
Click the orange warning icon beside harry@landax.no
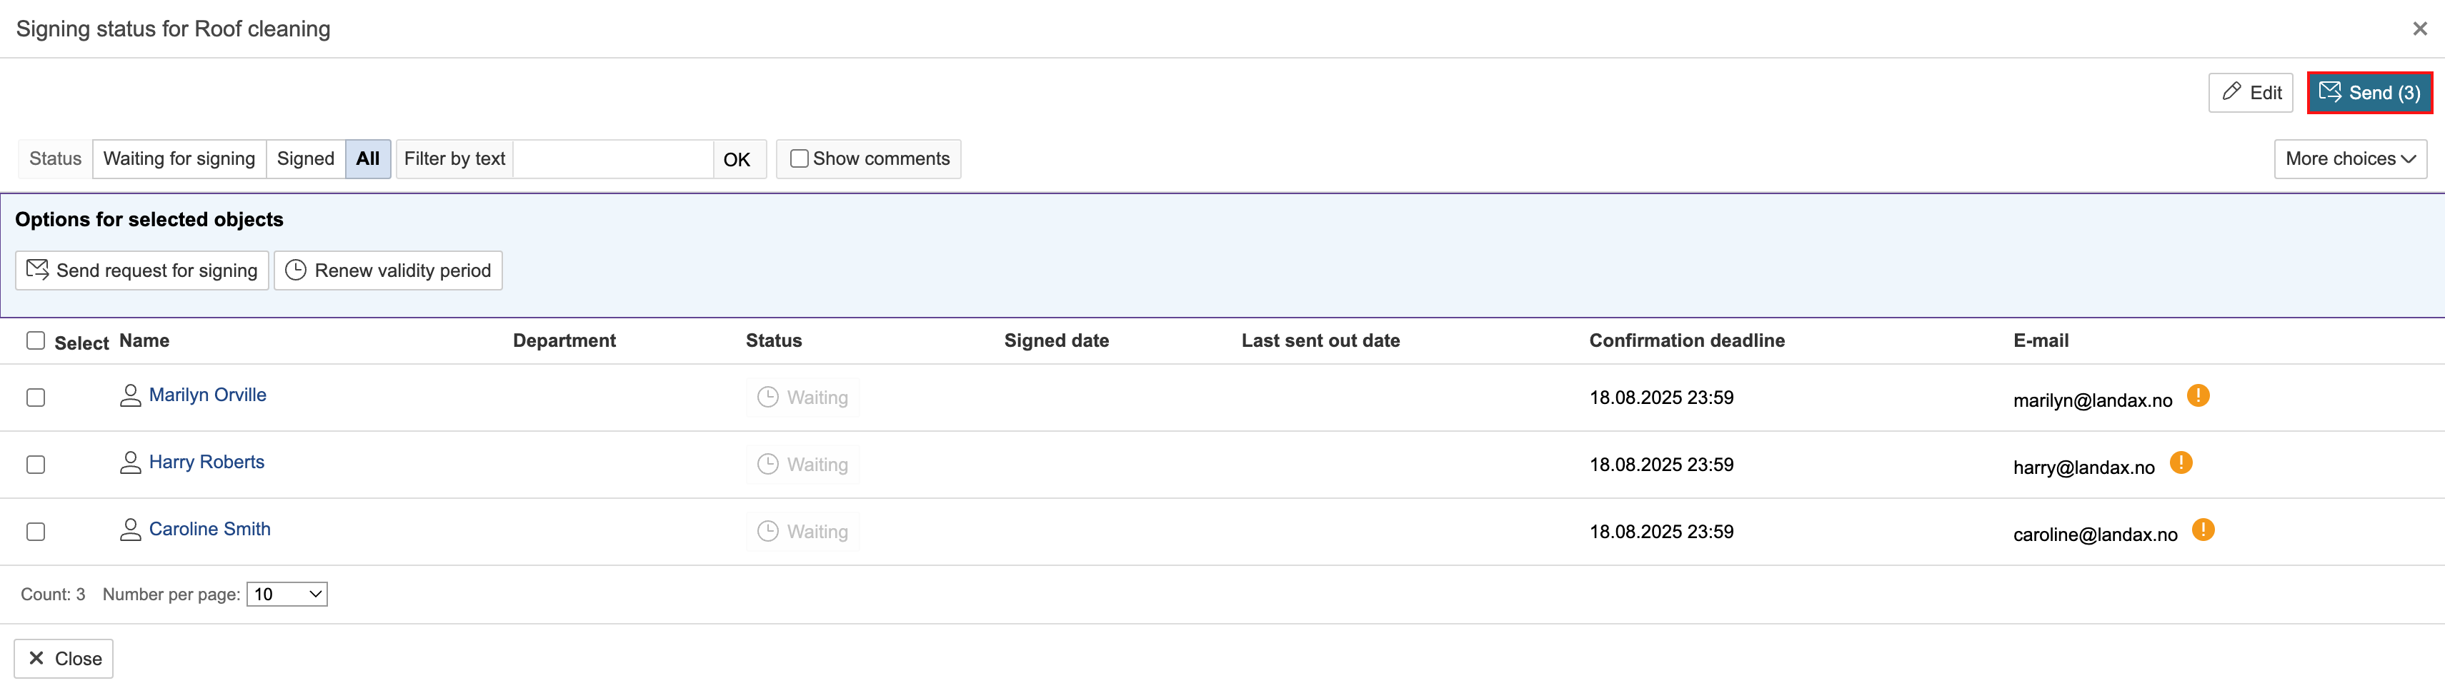point(2181,462)
